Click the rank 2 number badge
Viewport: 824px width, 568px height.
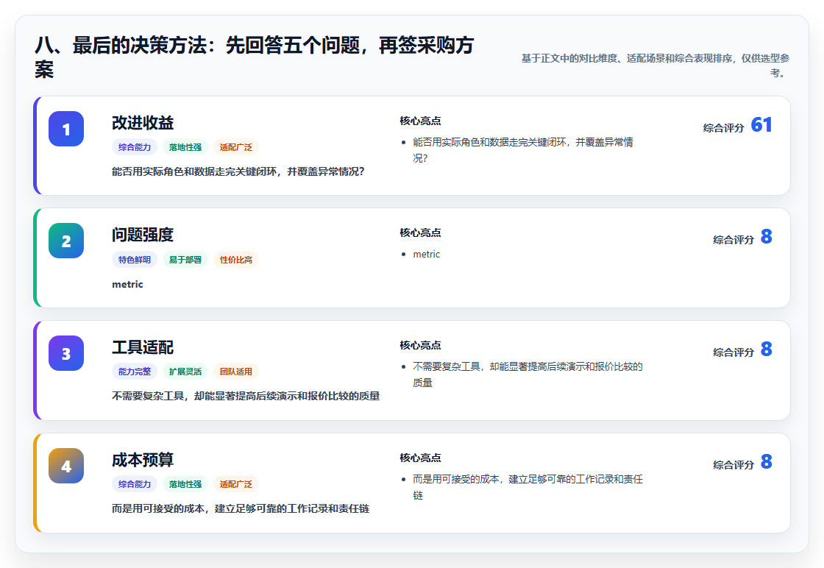[66, 241]
